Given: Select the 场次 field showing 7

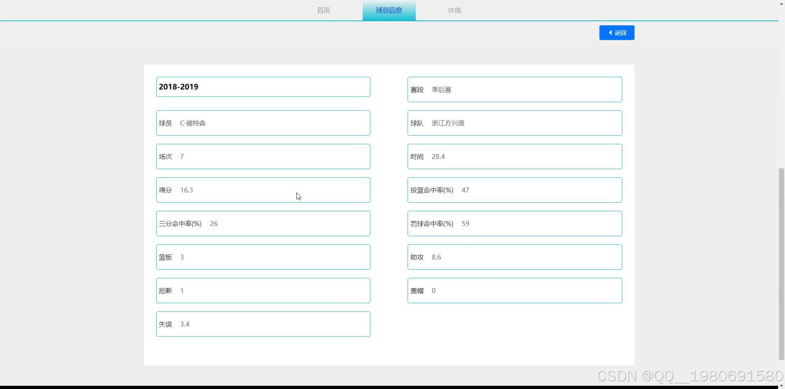Looking at the screenshot, I should pyautogui.click(x=263, y=156).
